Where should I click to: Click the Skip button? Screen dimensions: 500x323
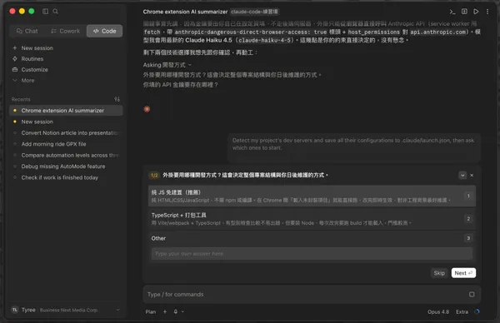tap(439, 273)
